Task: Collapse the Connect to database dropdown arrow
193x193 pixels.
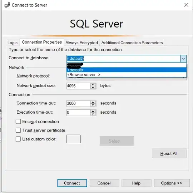Action: pyautogui.click(x=183, y=59)
